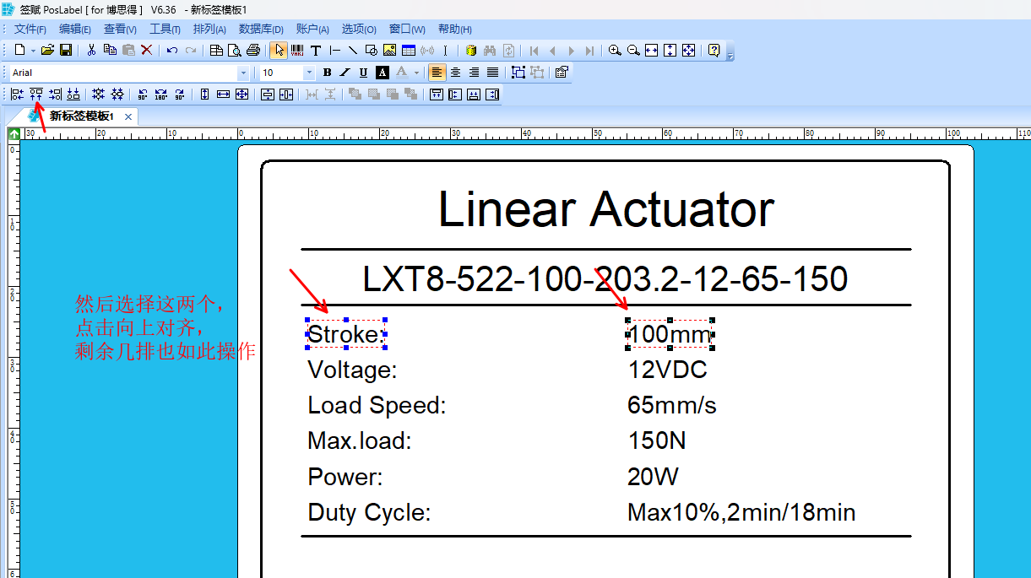Screen dimensions: 1031x578
Task: Select the Voltage: text on the label
Action: pos(352,370)
